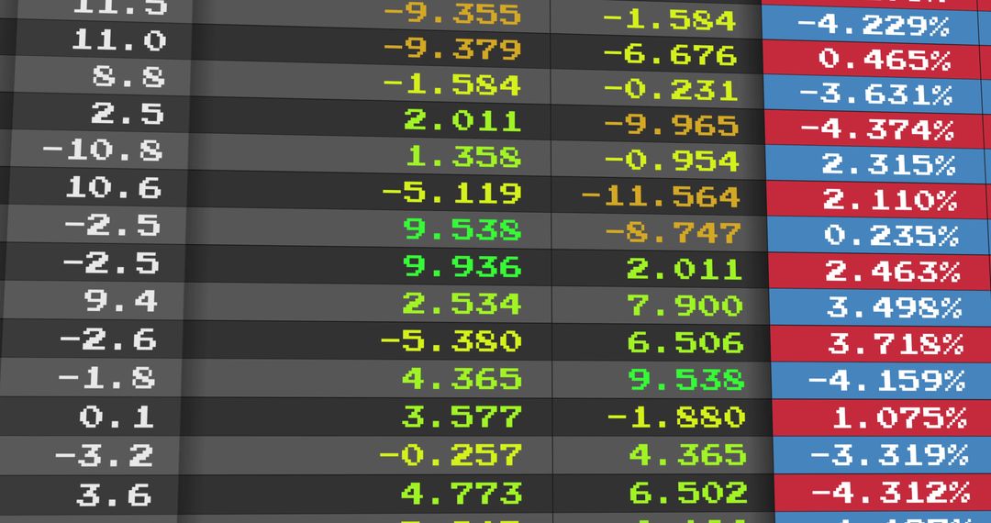This screenshot has height=523, width=991.
Task: Click the -3.319% percentage
Action: 888,455
